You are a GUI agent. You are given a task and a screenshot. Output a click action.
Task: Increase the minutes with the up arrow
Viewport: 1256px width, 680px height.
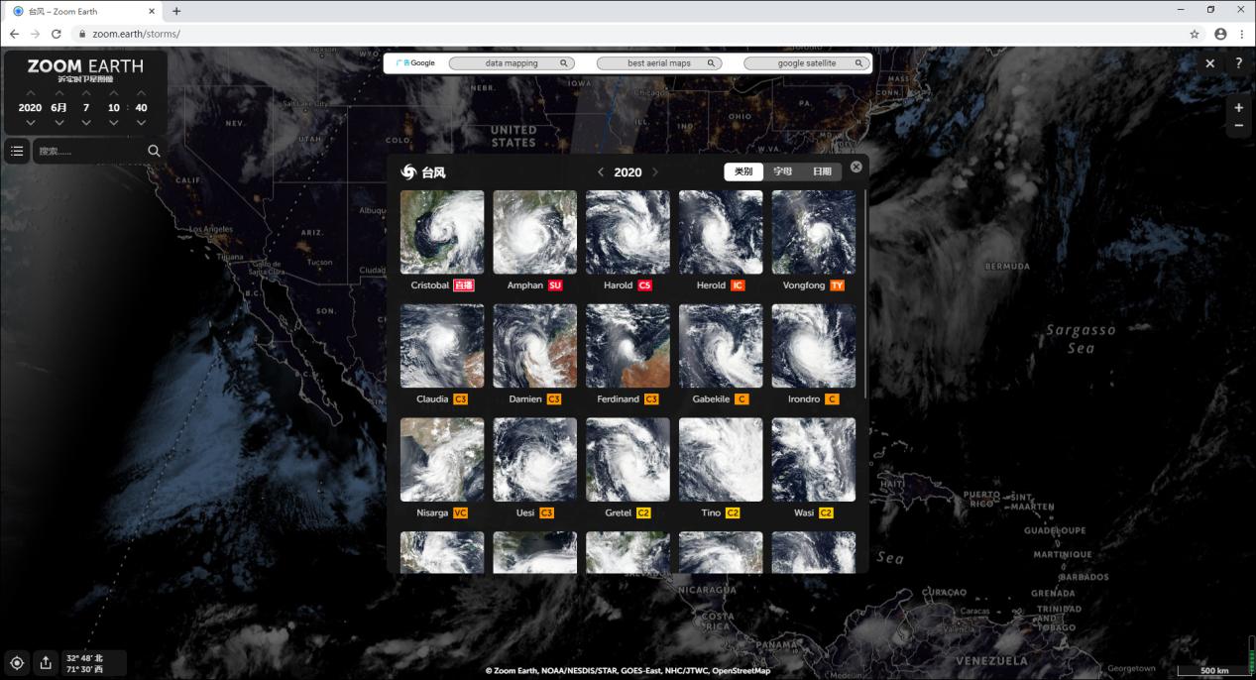[x=141, y=94]
